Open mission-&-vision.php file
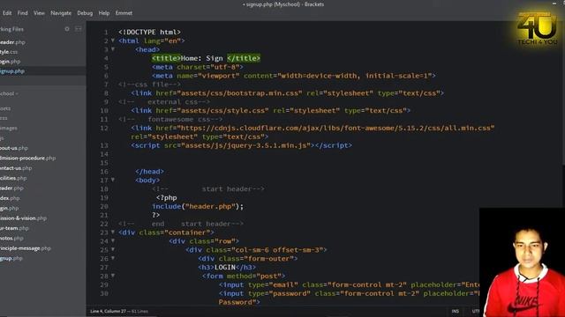Screen dimensions: 565x317 24,218
